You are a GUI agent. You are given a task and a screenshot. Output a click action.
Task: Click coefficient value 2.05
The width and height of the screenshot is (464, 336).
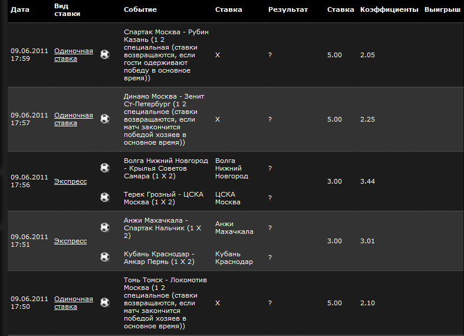(x=367, y=55)
